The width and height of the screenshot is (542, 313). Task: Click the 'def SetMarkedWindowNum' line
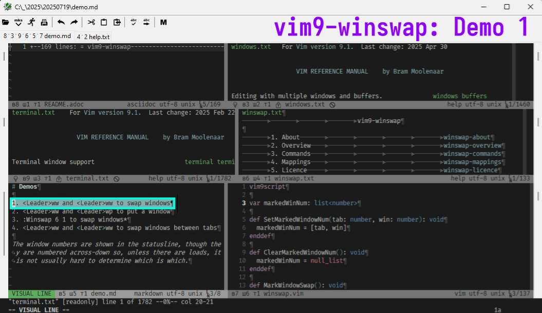pos(347,219)
